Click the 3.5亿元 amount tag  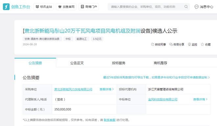pos(97,39)
